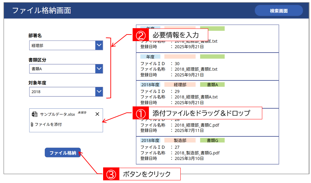
Task: Click the サンプルデータ.xlsx file name
Action: [x=57, y=114]
